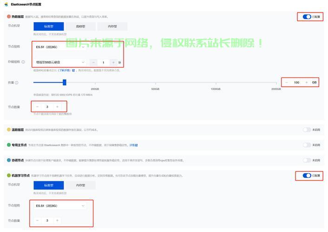Open the 增强型SSD云硬盘 storage type dropdown

point(60,62)
